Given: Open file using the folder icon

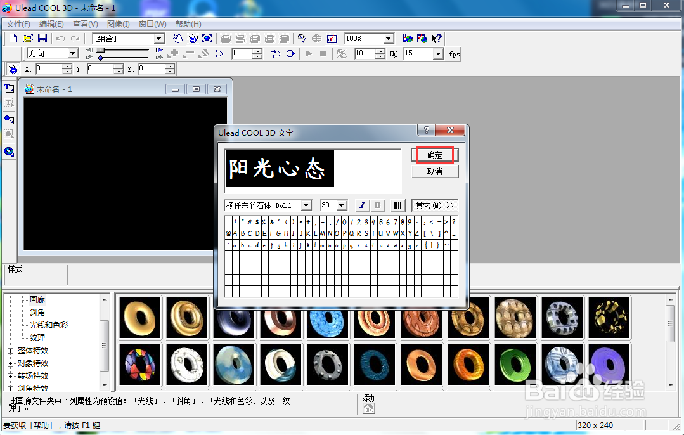Looking at the screenshot, I should 27,39.
